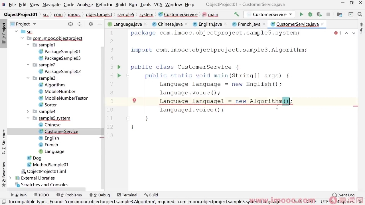Select MobileNumberTestor in project tree

pyautogui.click(x=66, y=98)
